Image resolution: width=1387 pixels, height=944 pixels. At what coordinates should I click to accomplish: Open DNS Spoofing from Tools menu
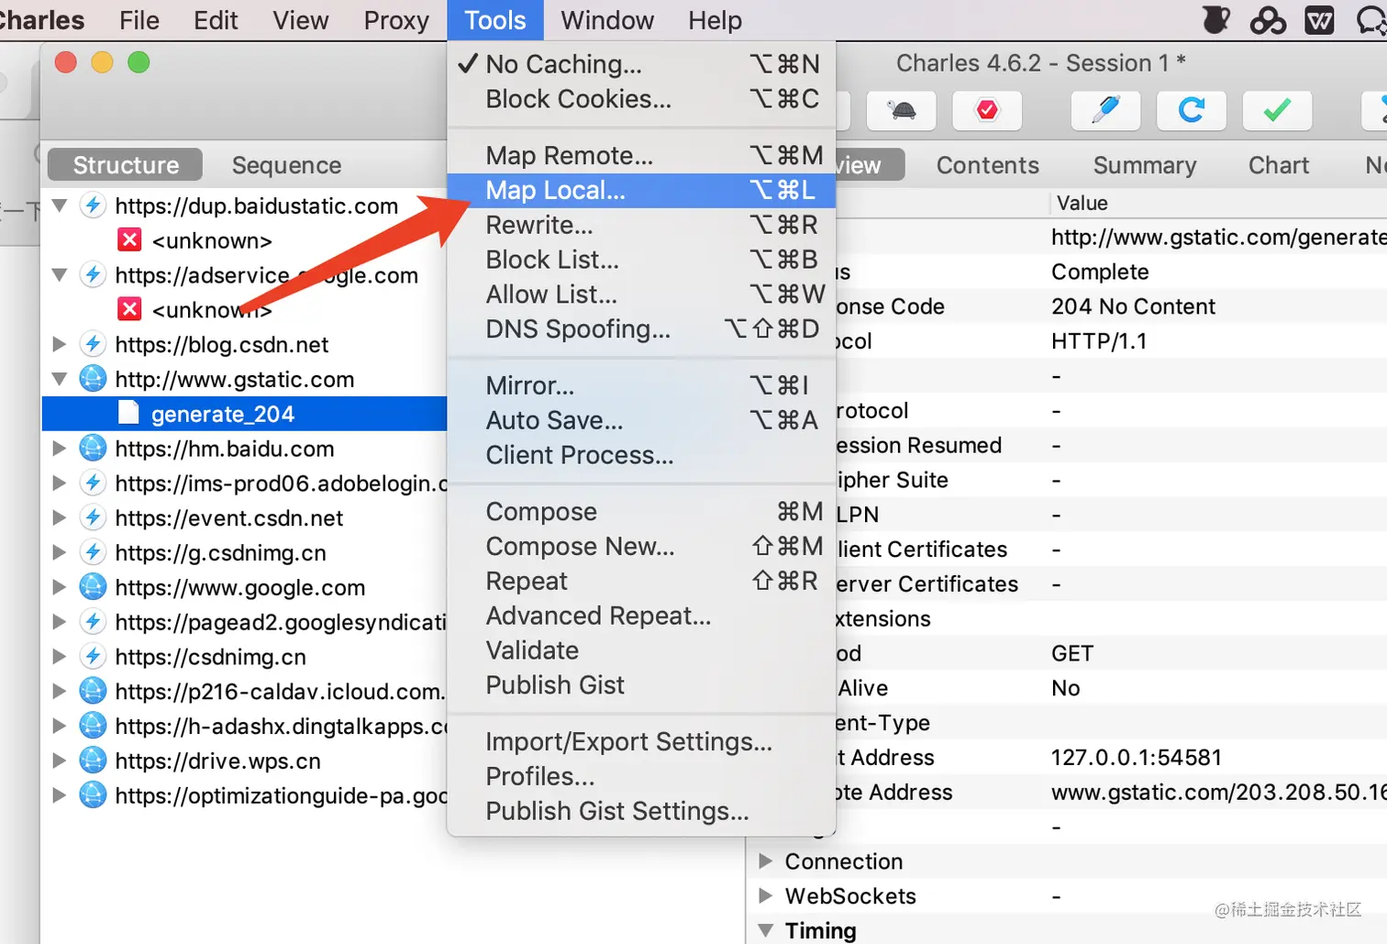pos(641,329)
